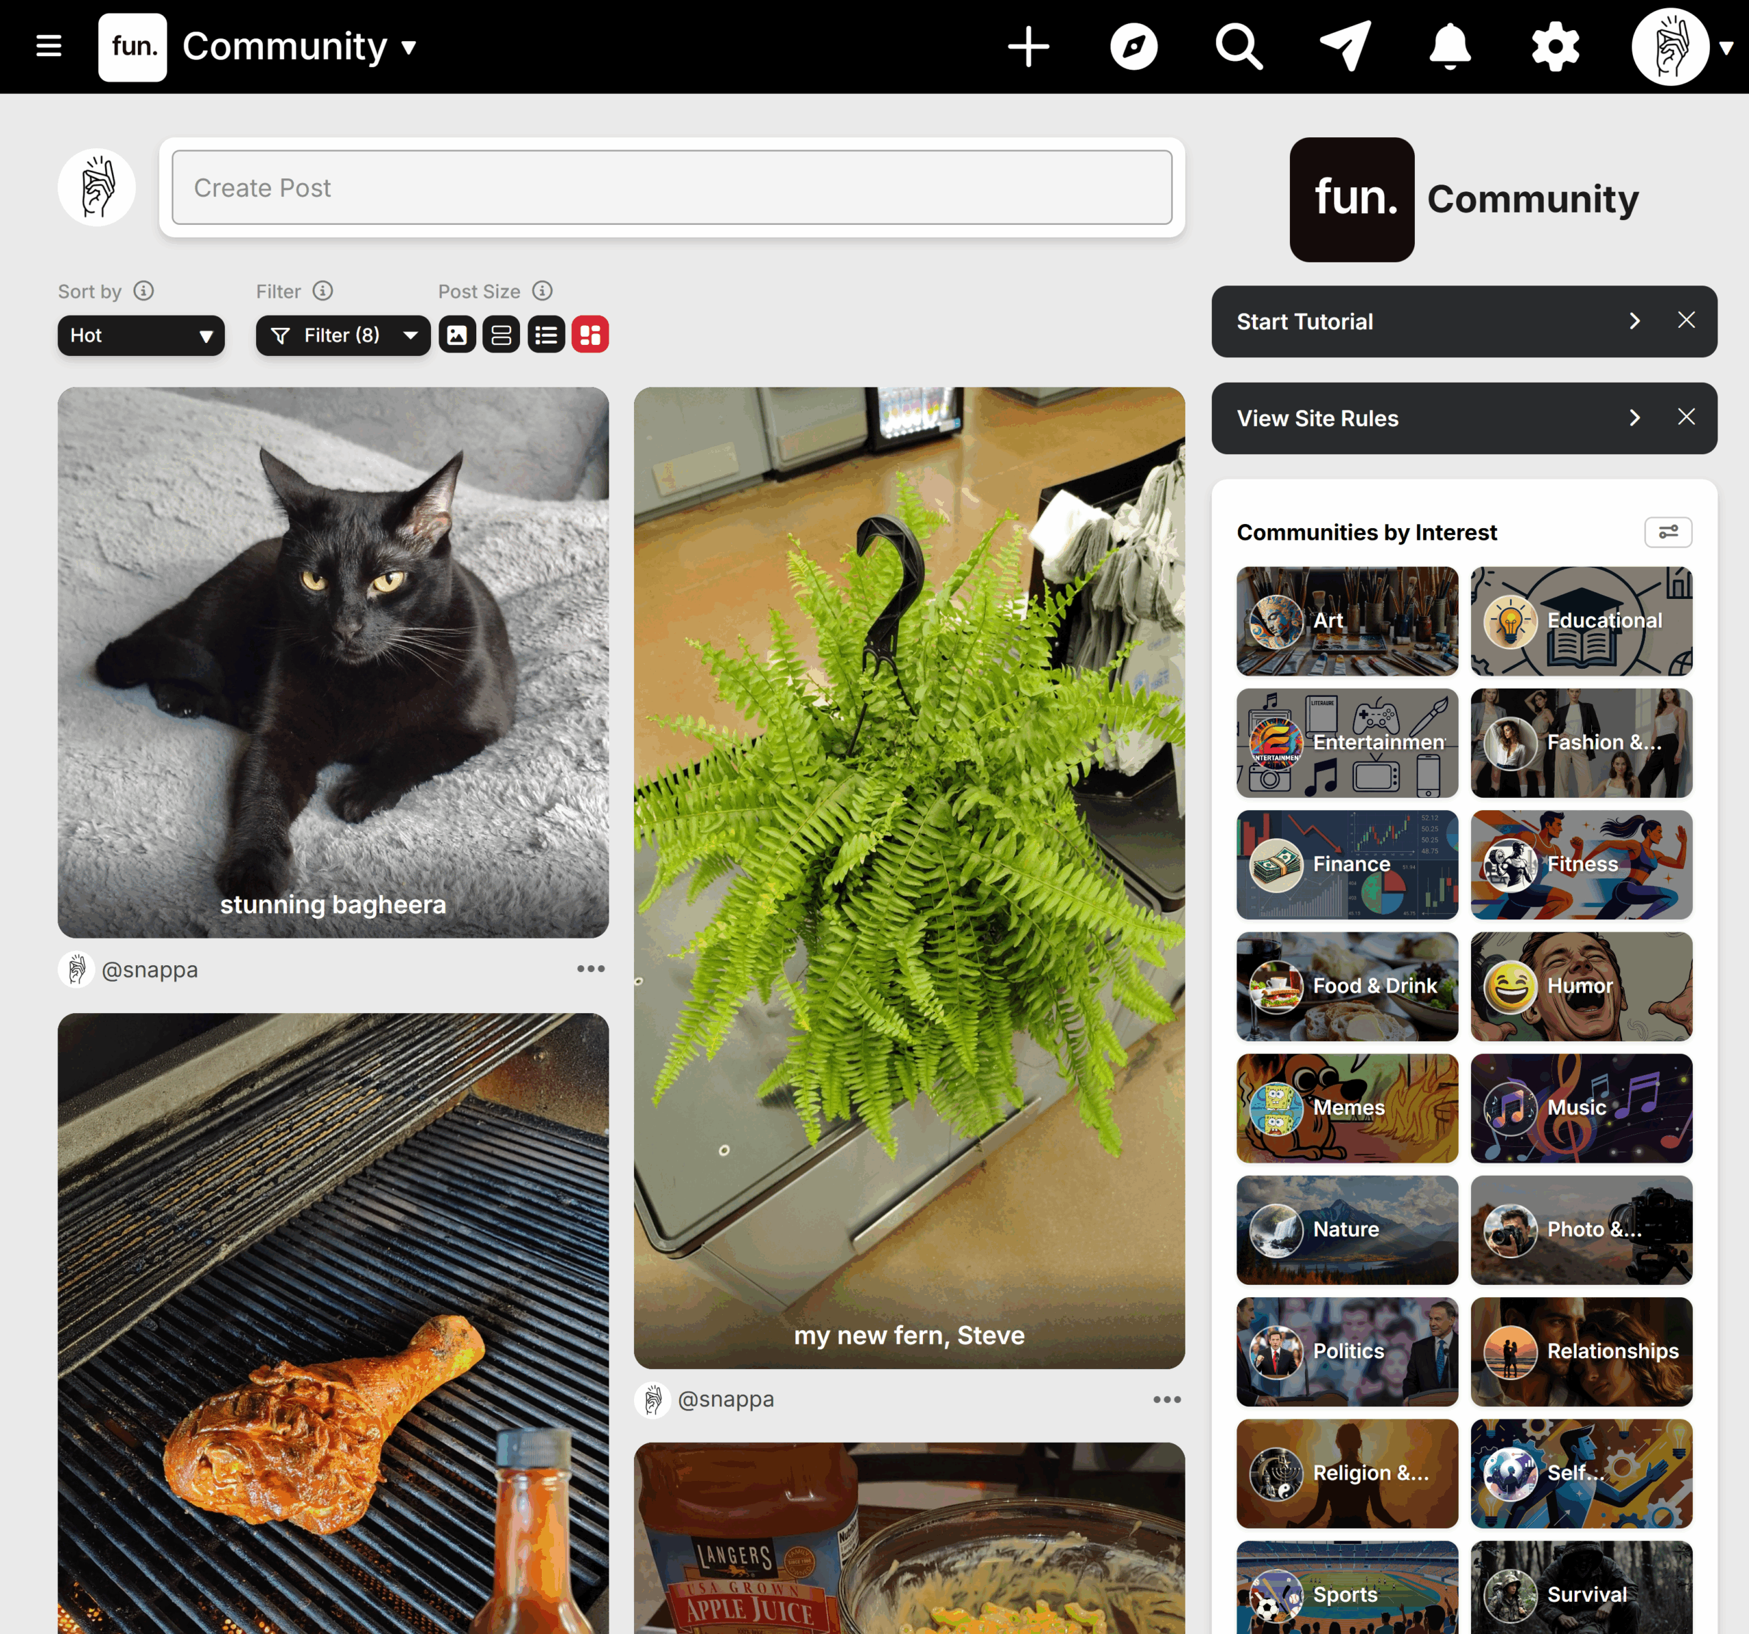Image resolution: width=1749 pixels, height=1634 pixels.
Task: Open the compass explore icon
Action: coord(1133,46)
